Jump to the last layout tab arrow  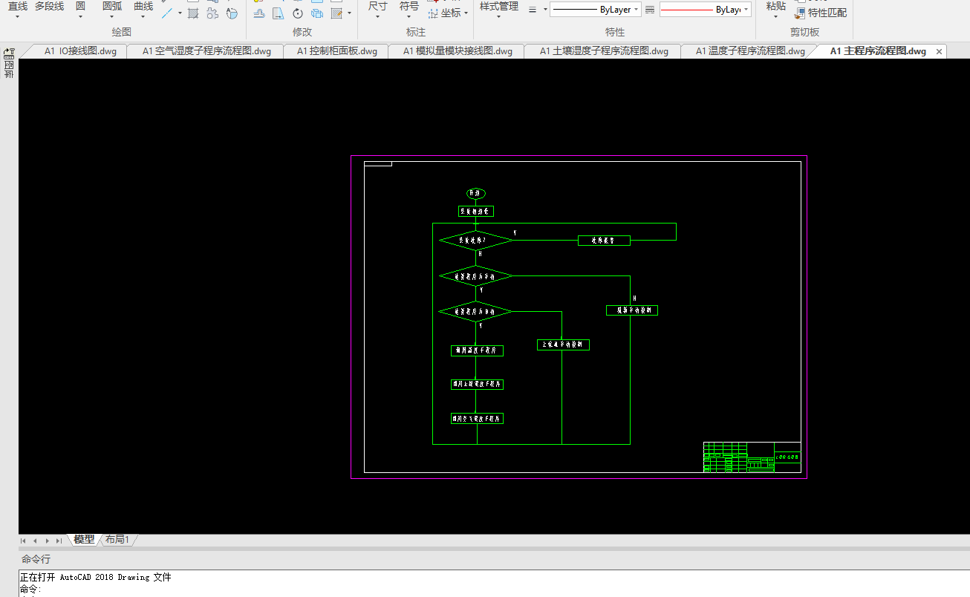tap(59, 541)
